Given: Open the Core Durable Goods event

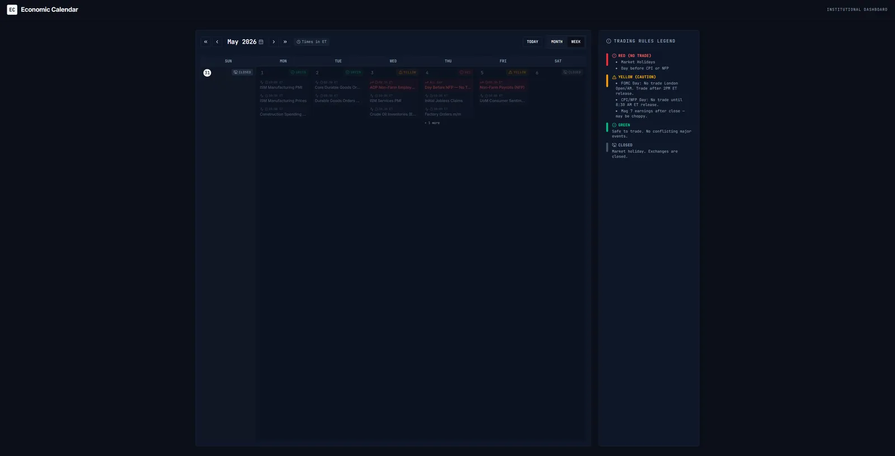Looking at the screenshot, I should [338, 85].
